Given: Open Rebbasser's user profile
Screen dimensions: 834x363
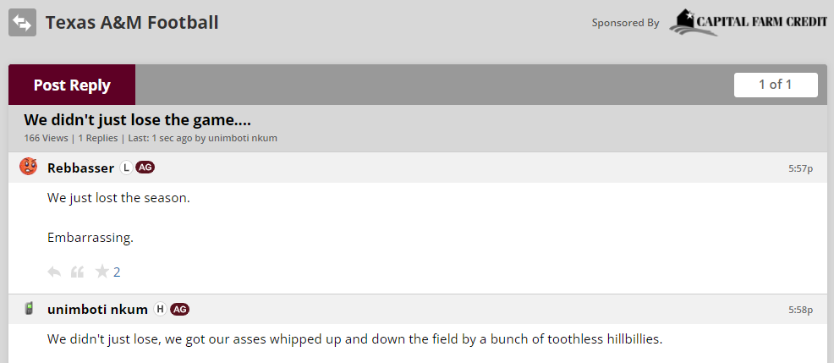Looking at the screenshot, I should click(x=80, y=168).
